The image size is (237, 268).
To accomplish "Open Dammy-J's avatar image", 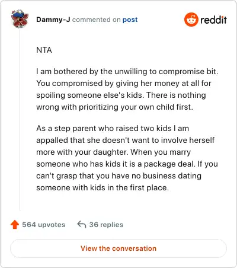I will pos(20,19).
